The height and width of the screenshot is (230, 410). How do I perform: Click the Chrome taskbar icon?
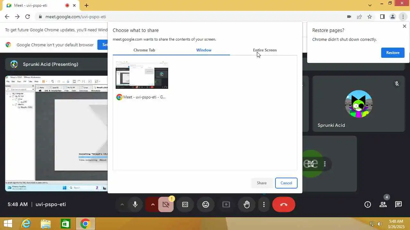85,224
